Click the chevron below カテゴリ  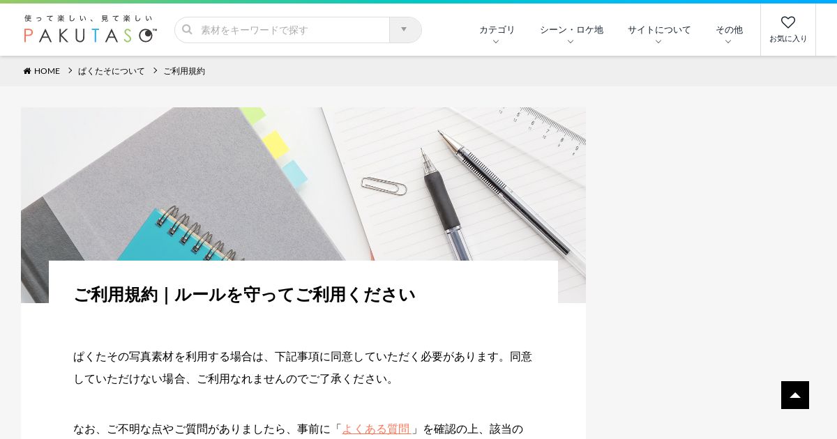(496, 42)
